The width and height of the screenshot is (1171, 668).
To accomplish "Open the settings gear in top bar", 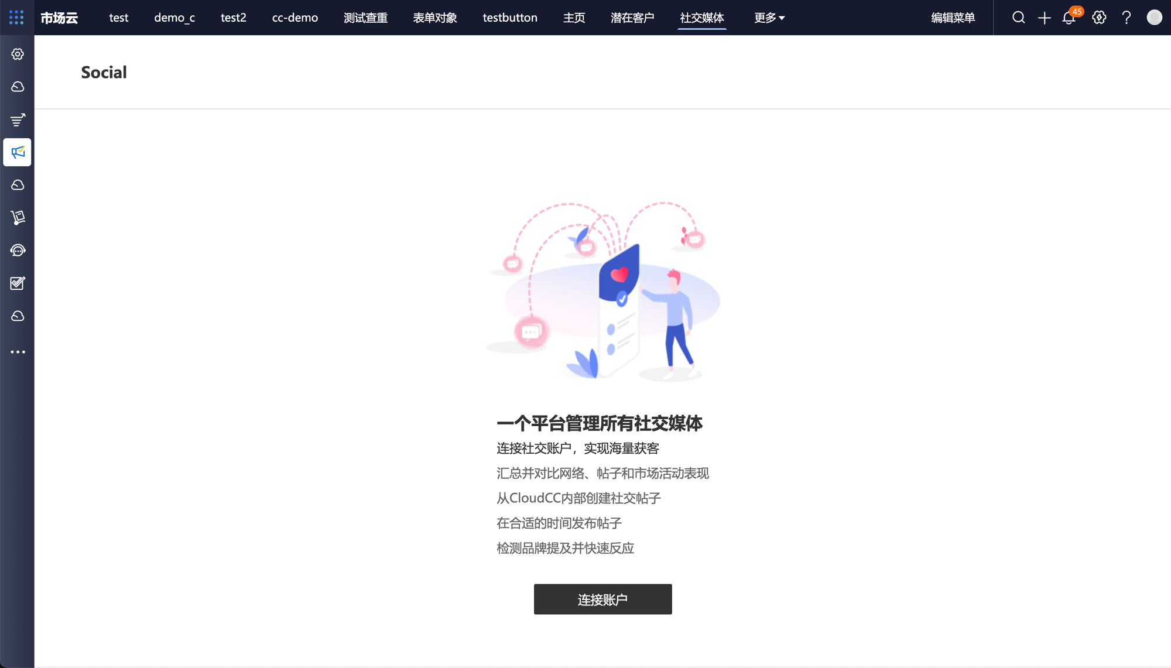I will [1099, 18].
